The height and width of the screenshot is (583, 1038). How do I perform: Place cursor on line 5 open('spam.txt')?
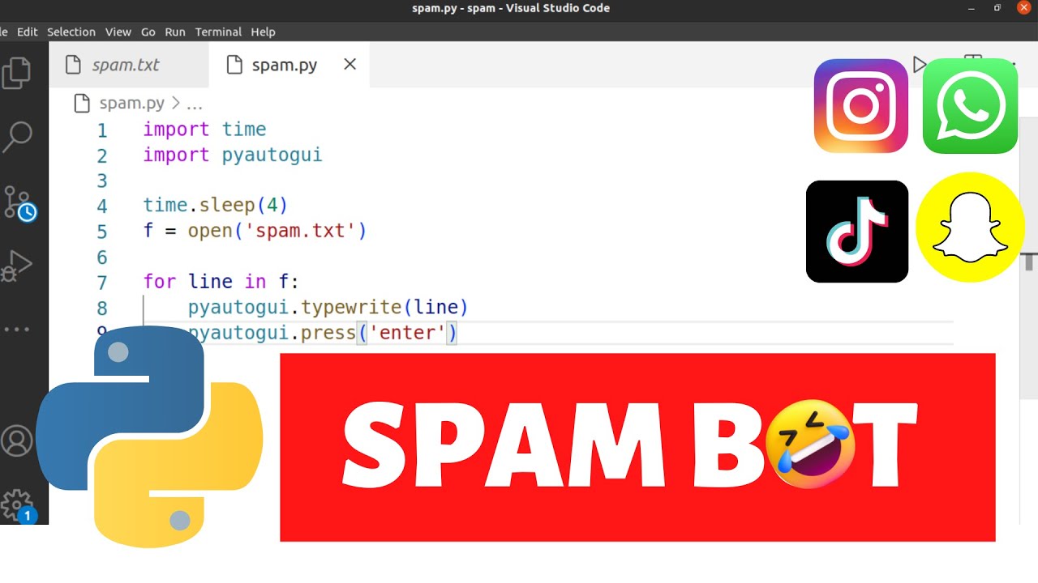pyautogui.click(x=255, y=231)
